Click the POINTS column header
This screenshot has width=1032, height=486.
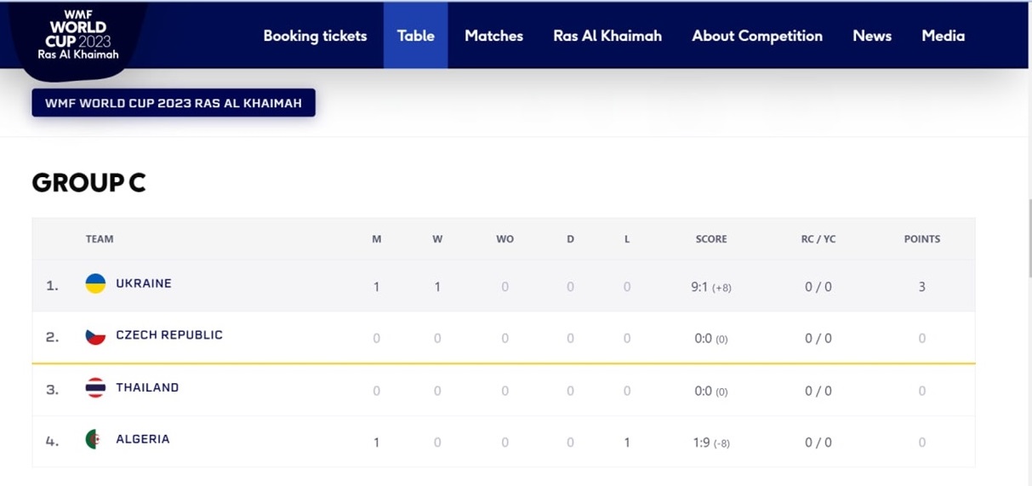(x=922, y=239)
